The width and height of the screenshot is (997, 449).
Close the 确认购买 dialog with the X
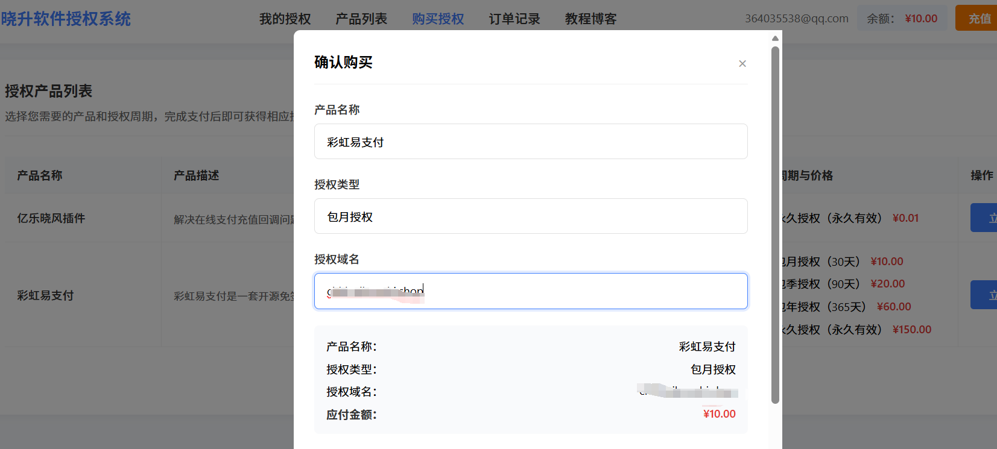point(742,64)
